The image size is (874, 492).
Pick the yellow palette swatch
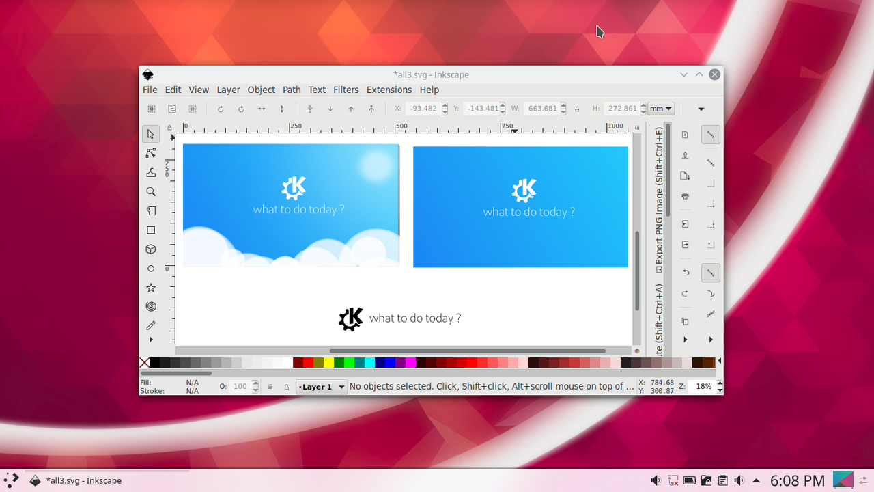click(x=328, y=362)
